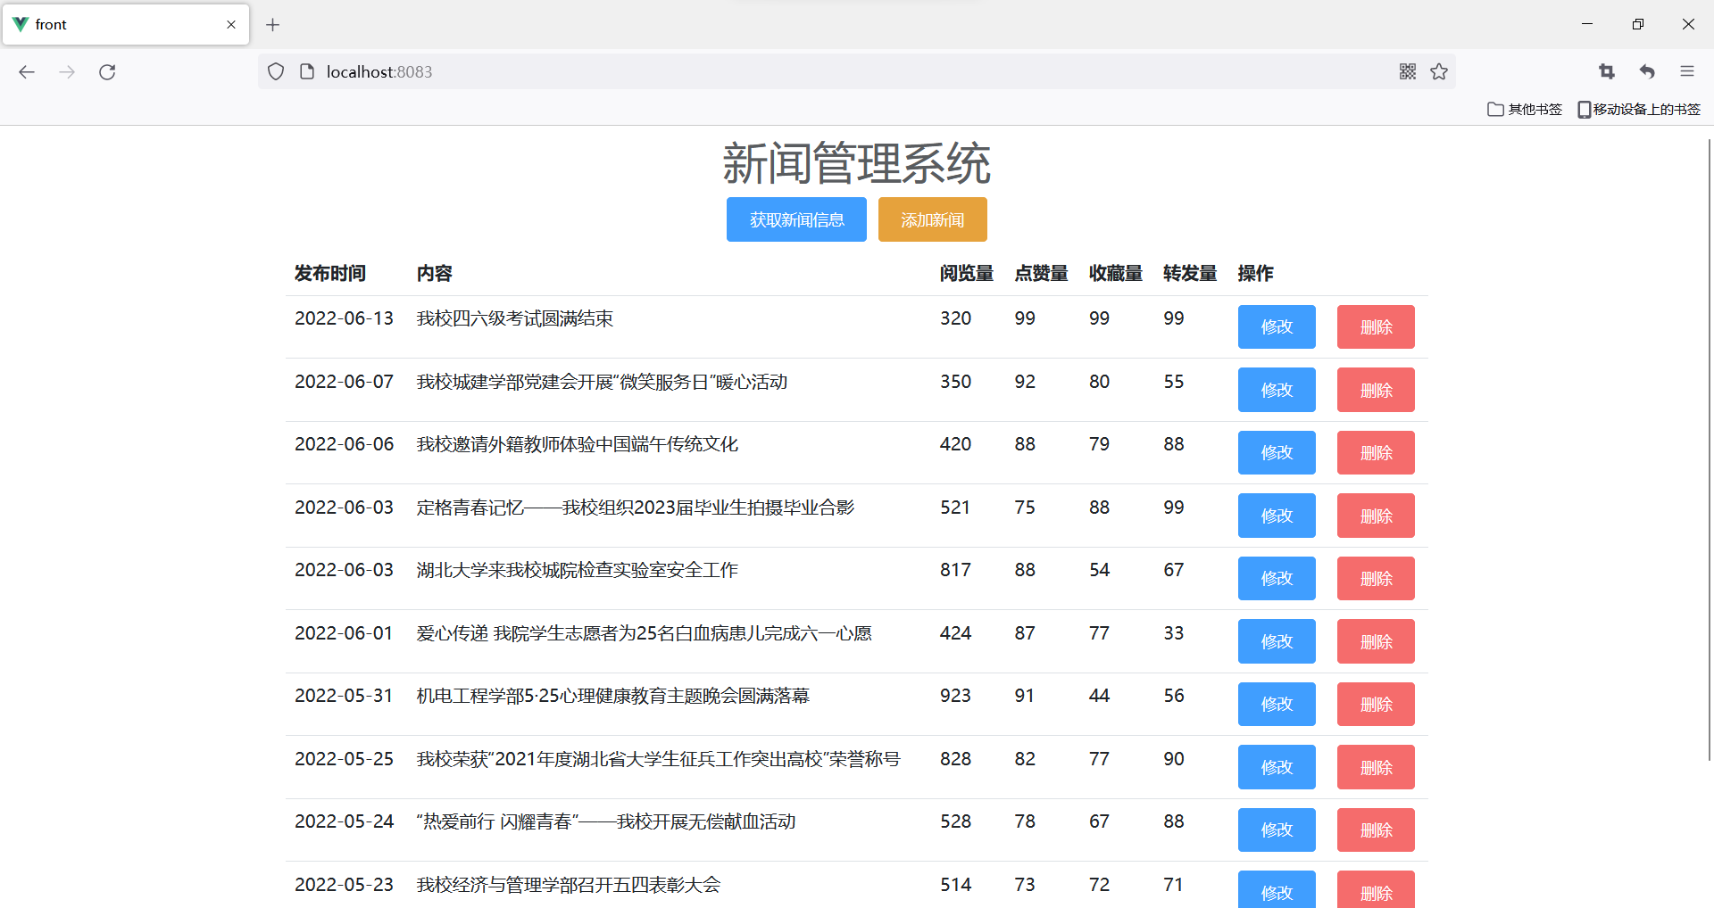Click the orange 添加新闻 button
Viewport: 1714px width, 908px height.
932,219
